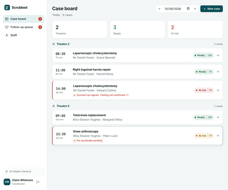
Task: Click the At risk summary card
Action: 195,30
